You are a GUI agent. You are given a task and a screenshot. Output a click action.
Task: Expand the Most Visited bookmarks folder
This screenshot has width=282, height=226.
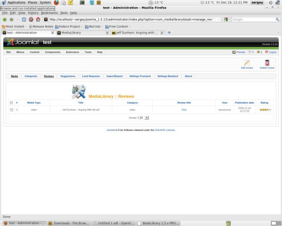(14, 26)
